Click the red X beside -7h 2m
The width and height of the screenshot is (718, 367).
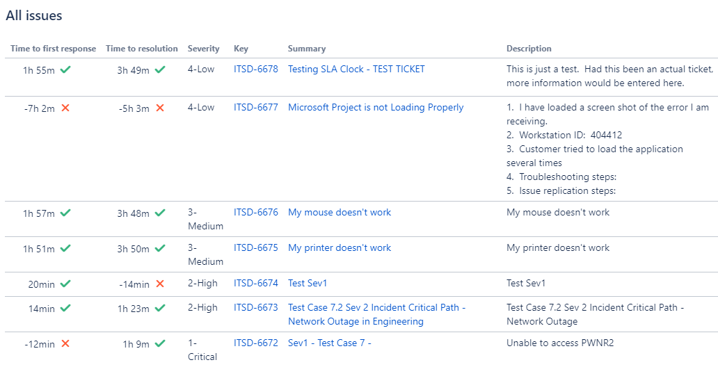coord(65,108)
